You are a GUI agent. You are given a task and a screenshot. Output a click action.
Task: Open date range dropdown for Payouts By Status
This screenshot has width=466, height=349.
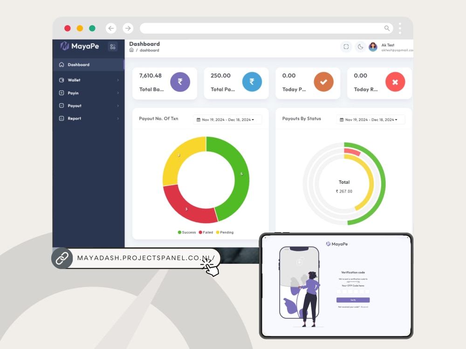click(x=370, y=120)
